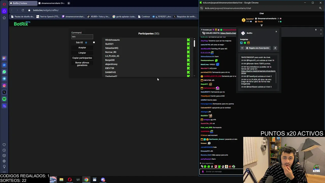Open Messenger in Opera sidebar
325x183 pixels.
coord(4,65)
